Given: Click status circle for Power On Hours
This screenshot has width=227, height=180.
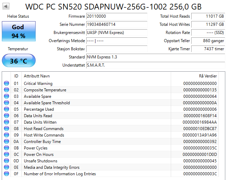Looking at the screenshot, I should coord(6,154).
